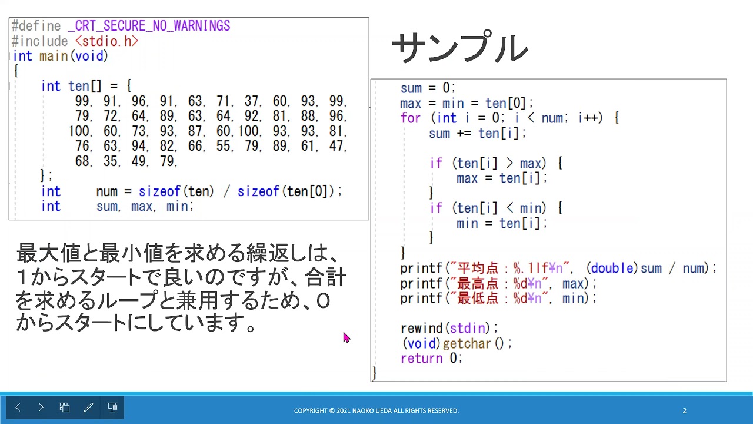
Task: Click the explanation line からスタートにしています
Action: coord(136,323)
